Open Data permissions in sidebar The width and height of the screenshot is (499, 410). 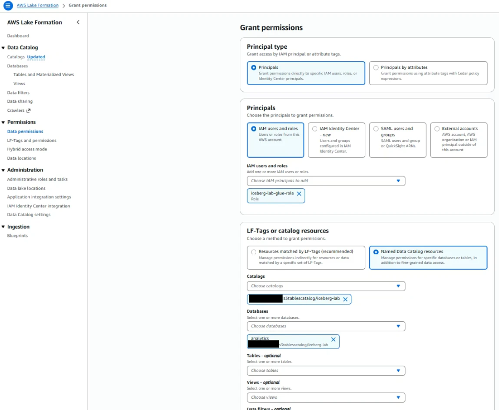tap(25, 132)
